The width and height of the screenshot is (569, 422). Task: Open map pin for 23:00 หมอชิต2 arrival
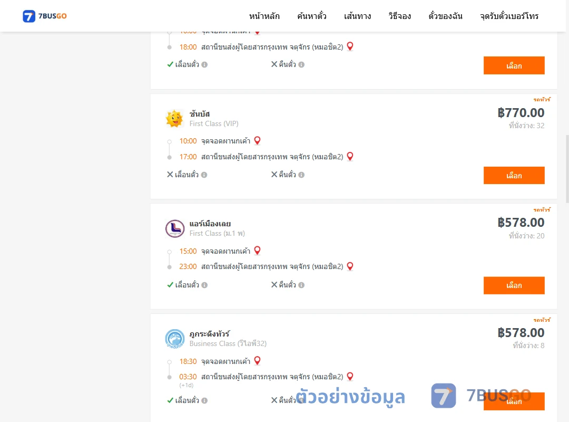coord(350,266)
